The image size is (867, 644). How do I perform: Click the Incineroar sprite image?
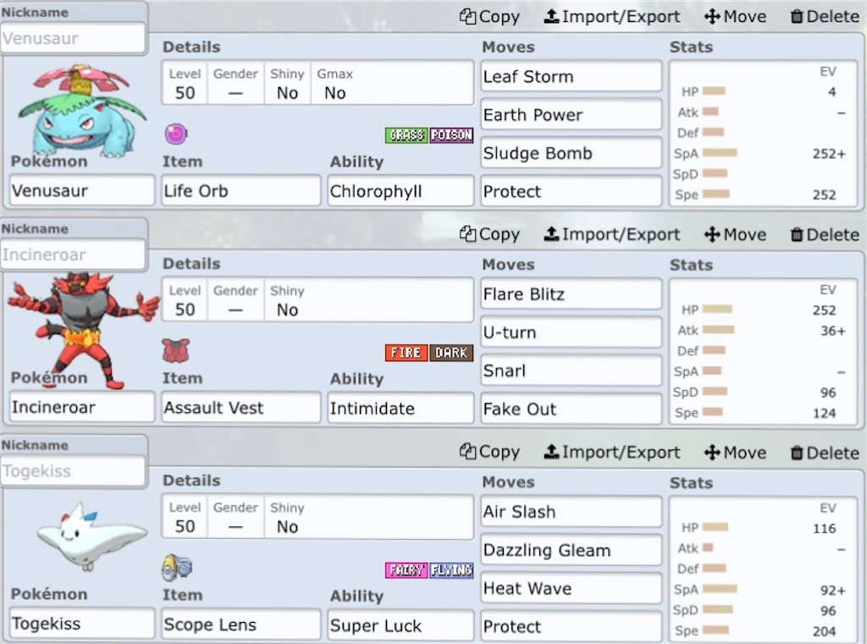tap(83, 330)
